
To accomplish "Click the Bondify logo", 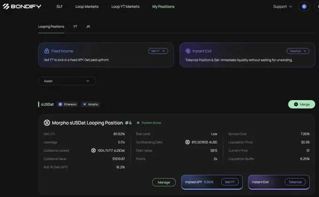I will click(22, 7).
